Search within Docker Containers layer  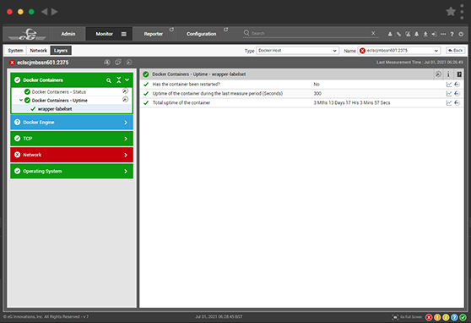click(109, 80)
